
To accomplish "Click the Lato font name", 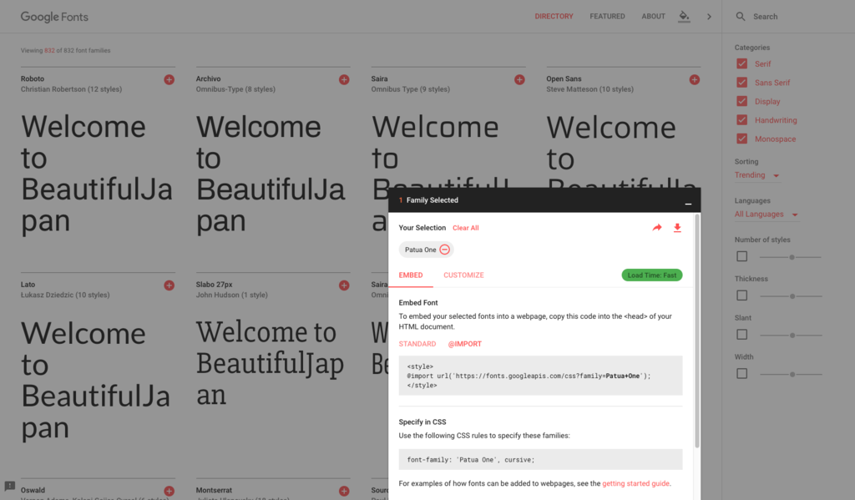I will click(x=28, y=285).
